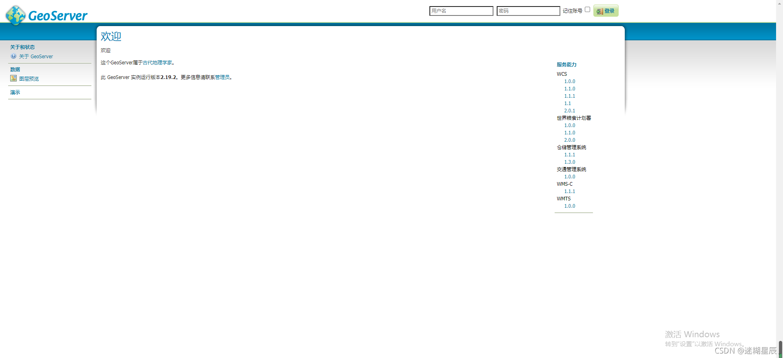Click the 服务能力 heading
783x358 pixels.
tap(566, 65)
